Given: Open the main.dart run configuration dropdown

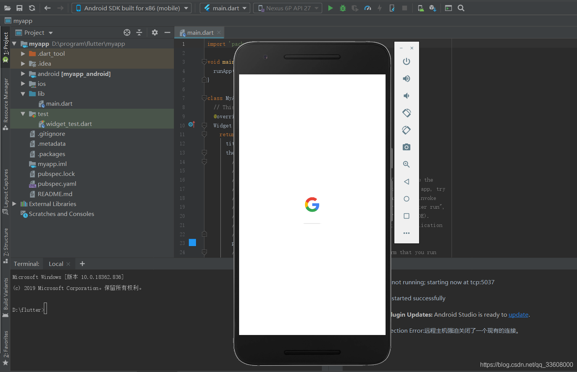Looking at the screenshot, I should 225,8.
